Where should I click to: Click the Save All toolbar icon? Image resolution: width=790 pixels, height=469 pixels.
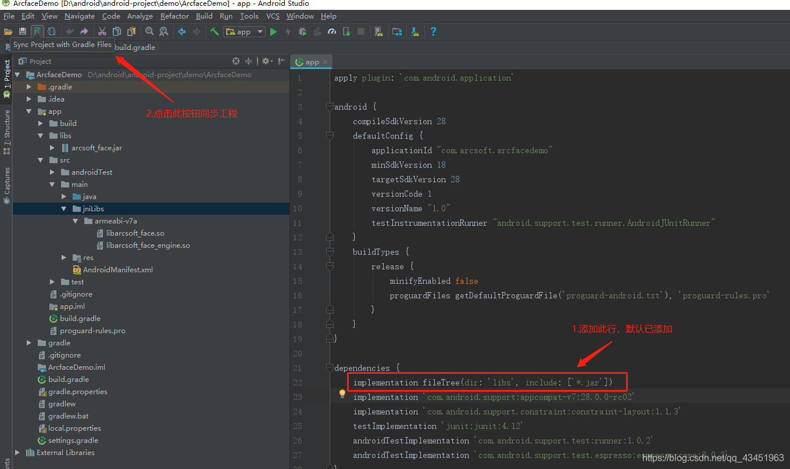click(23, 31)
